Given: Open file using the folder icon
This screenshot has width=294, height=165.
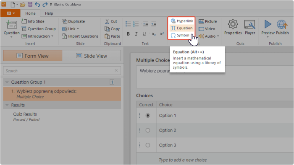Looking at the screenshot, I should [23, 4].
